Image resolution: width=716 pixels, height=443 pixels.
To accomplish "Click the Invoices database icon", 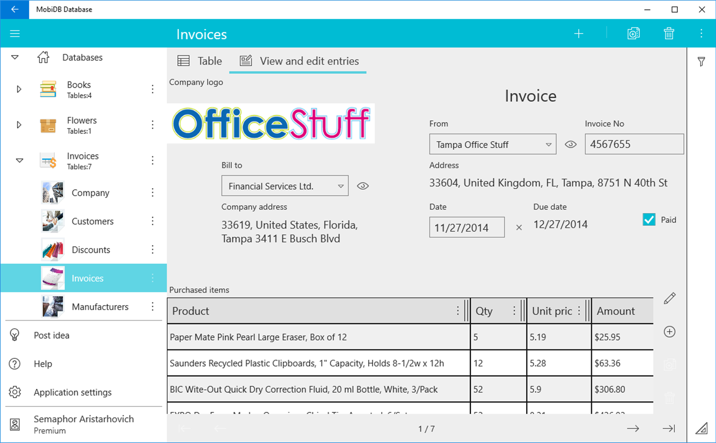I will coord(48,161).
